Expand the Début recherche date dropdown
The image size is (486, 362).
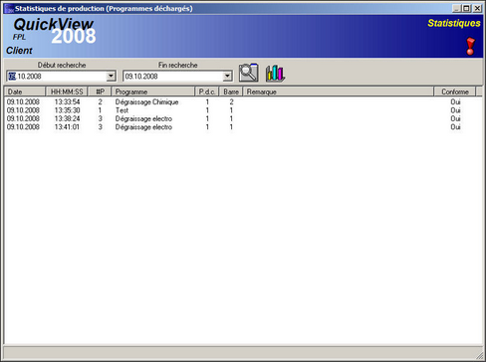tap(111, 77)
